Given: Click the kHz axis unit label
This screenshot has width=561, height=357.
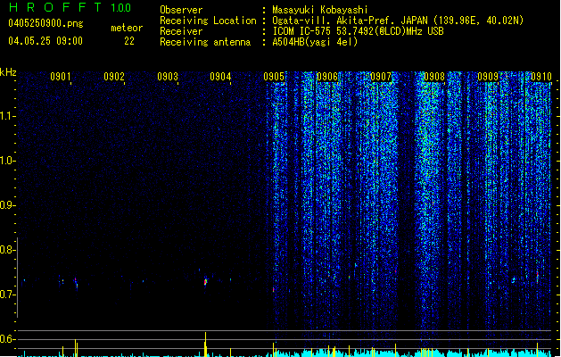Looking at the screenshot, I should (x=8, y=72).
